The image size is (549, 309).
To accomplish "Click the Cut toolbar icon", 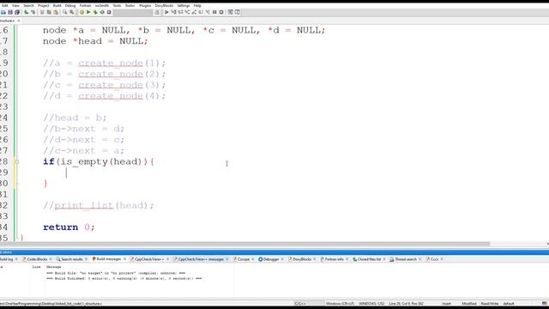I will 42,12.
